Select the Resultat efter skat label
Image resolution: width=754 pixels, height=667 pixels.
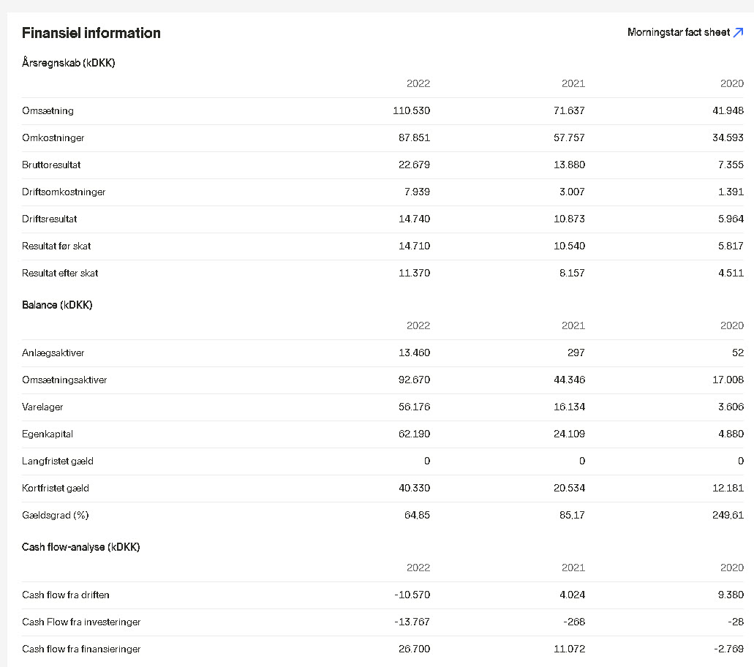tap(60, 273)
